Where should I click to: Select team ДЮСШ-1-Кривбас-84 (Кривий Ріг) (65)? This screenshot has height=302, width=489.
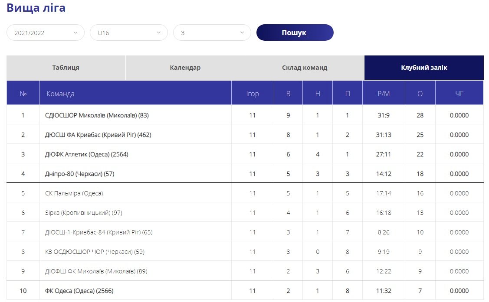coord(99,233)
